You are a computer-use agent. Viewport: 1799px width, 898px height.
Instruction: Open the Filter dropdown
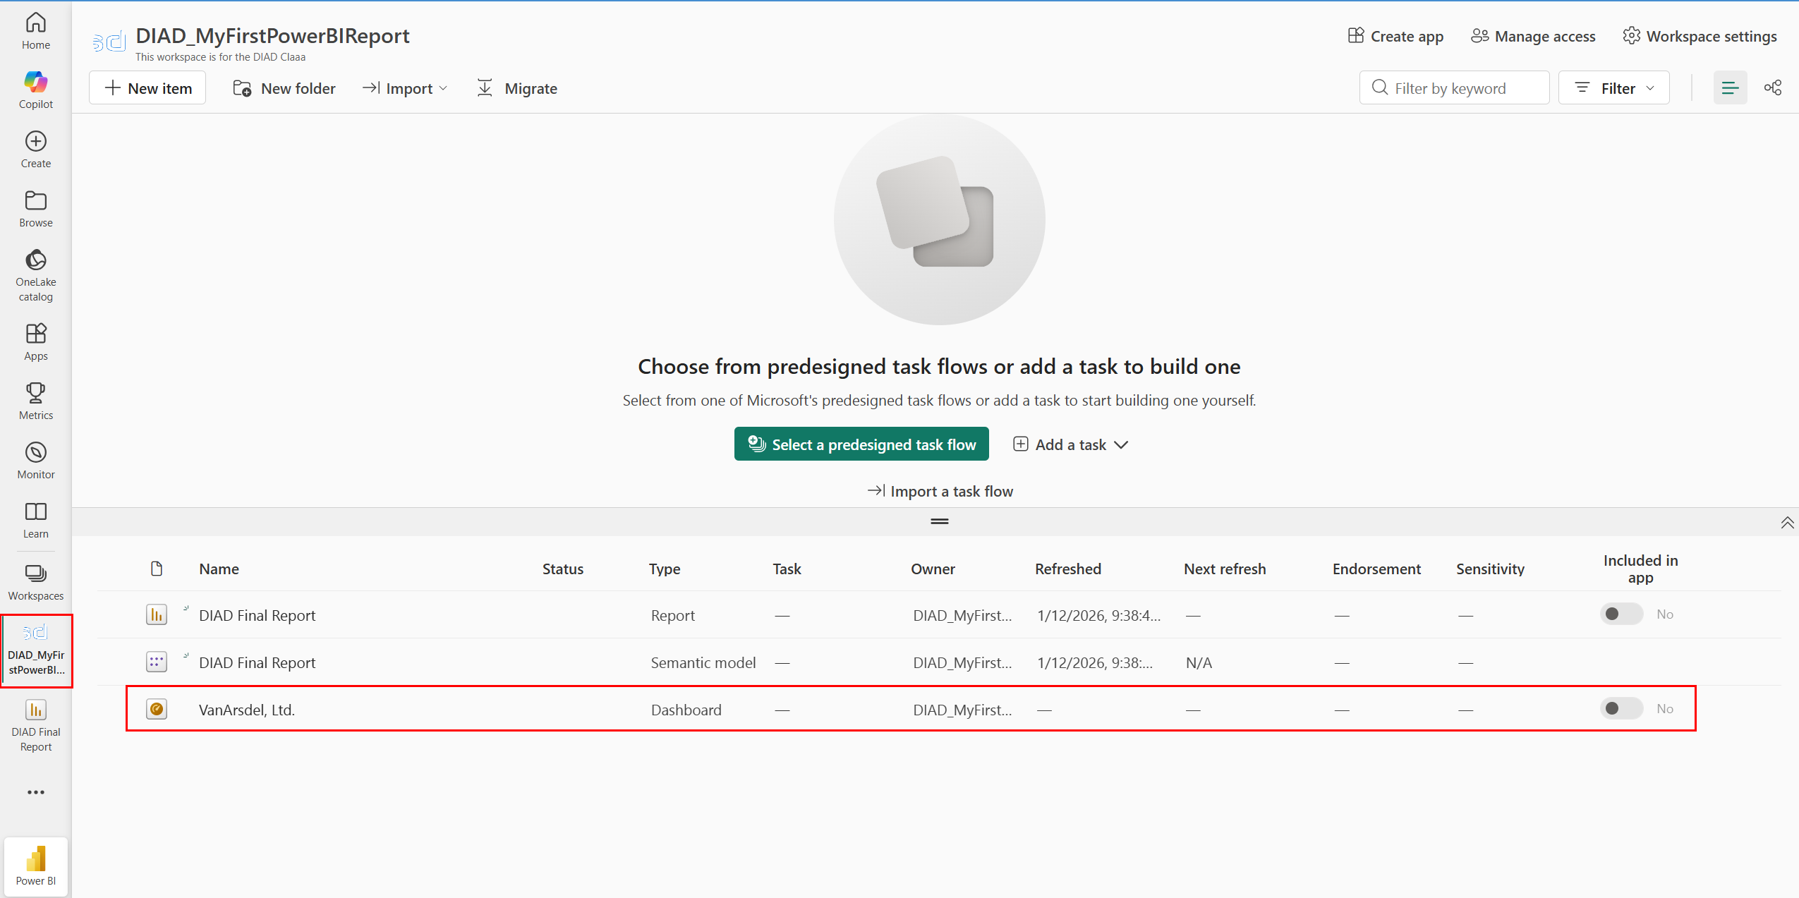[x=1613, y=88]
